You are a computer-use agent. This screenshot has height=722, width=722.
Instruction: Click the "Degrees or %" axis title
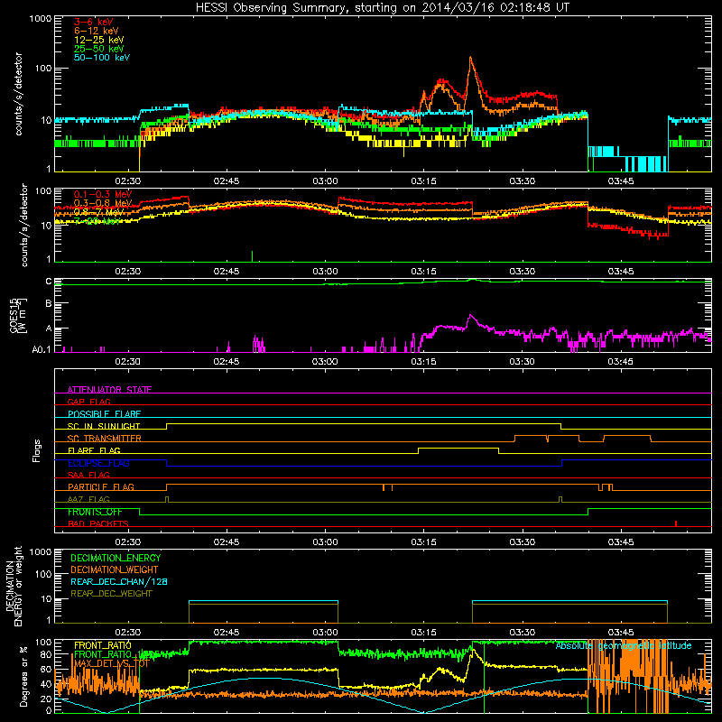tap(23, 676)
